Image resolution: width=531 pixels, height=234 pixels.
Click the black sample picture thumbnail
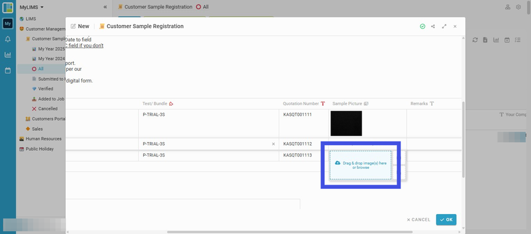click(x=346, y=123)
